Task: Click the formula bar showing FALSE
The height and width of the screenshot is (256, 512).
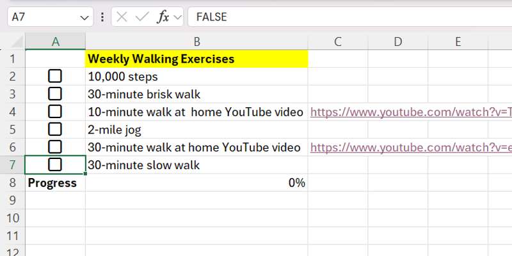Action: pyautogui.click(x=346, y=17)
